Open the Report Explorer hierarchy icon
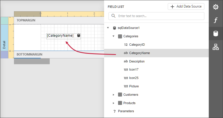The height and width of the screenshot is (118, 223). click(215, 47)
